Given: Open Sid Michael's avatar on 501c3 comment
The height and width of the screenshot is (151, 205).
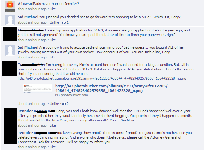Looking at the screenshot, I should pyautogui.click(x=10, y=20).
